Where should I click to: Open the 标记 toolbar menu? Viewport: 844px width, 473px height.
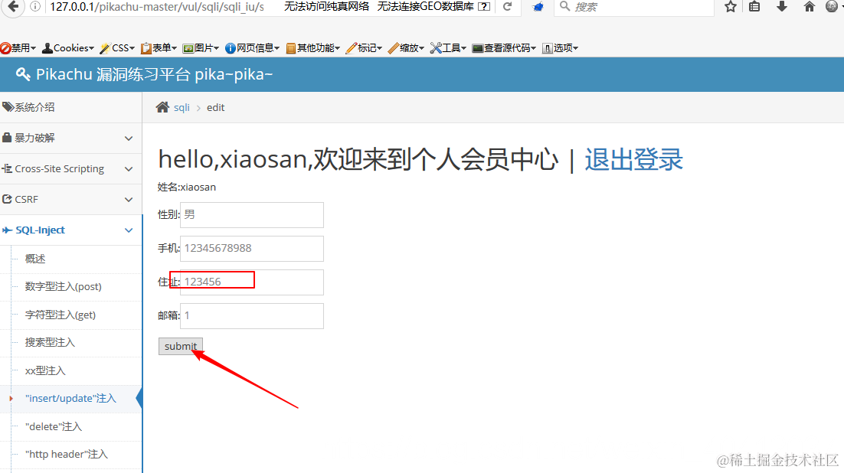click(364, 48)
